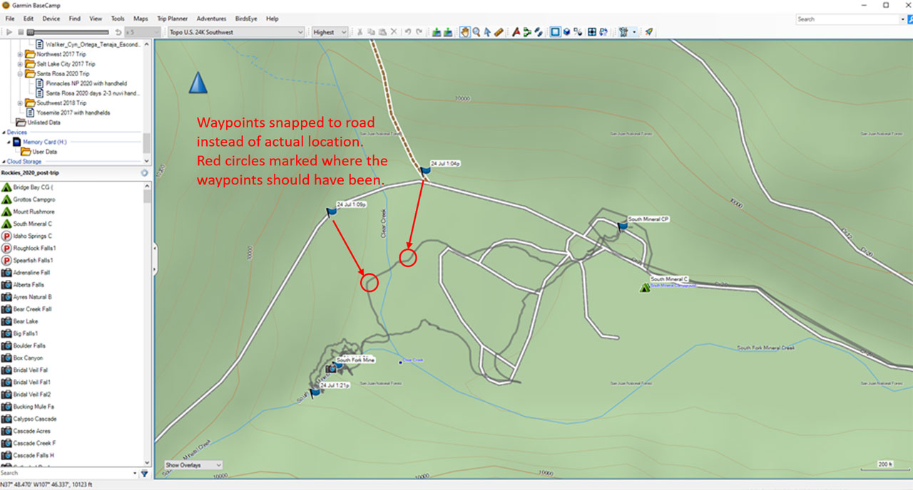Click the Delete X icon
Viewport: 913px width, 490px height.
pos(394,32)
